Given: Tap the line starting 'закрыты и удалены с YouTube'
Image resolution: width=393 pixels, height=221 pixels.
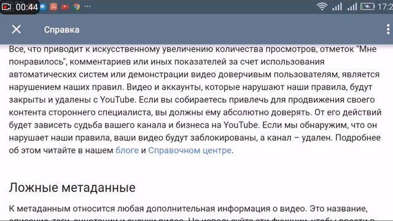Looking at the screenshot, I should tap(192, 99).
